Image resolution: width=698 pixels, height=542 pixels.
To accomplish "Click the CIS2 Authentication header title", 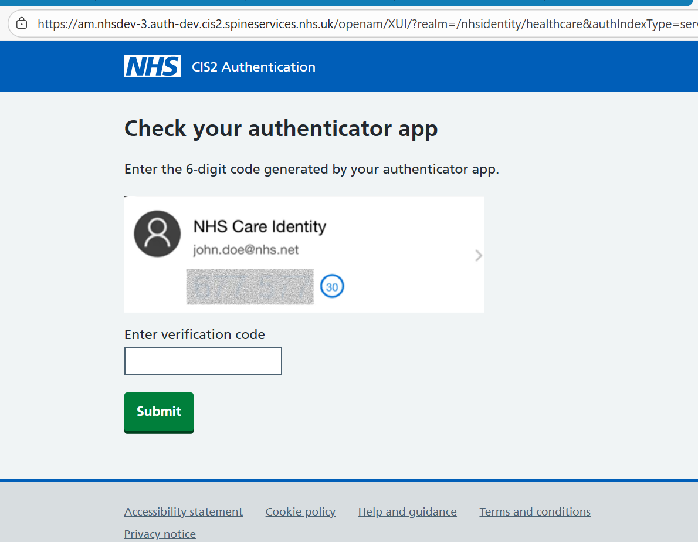I will pos(254,67).
